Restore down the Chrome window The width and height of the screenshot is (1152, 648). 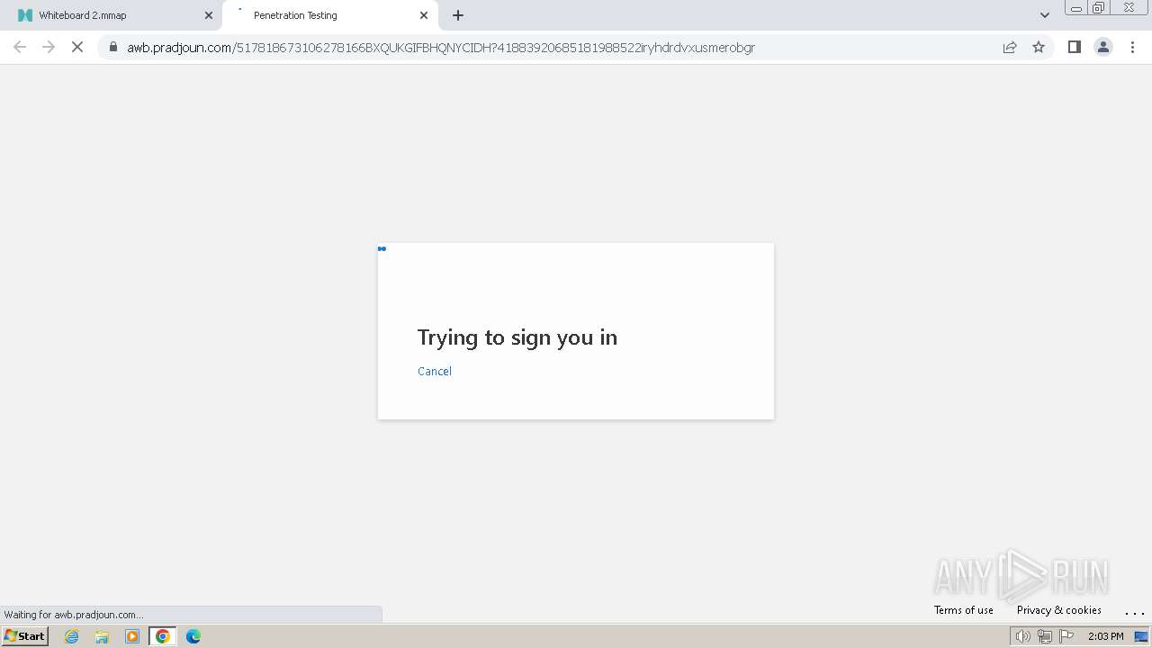pyautogui.click(x=1099, y=8)
